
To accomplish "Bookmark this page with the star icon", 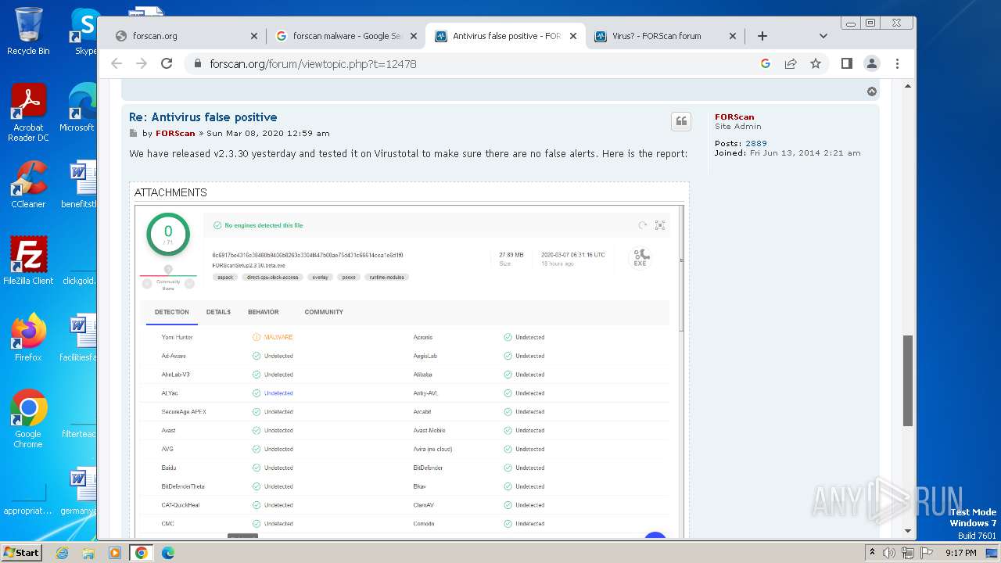I will click(816, 63).
